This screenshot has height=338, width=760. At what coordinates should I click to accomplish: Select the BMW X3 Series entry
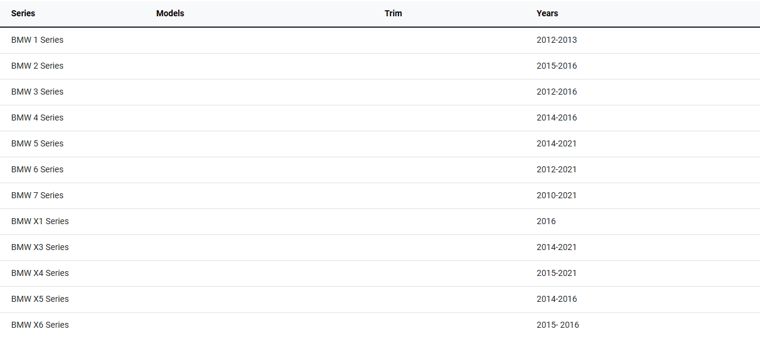pyautogui.click(x=40, y=247)
